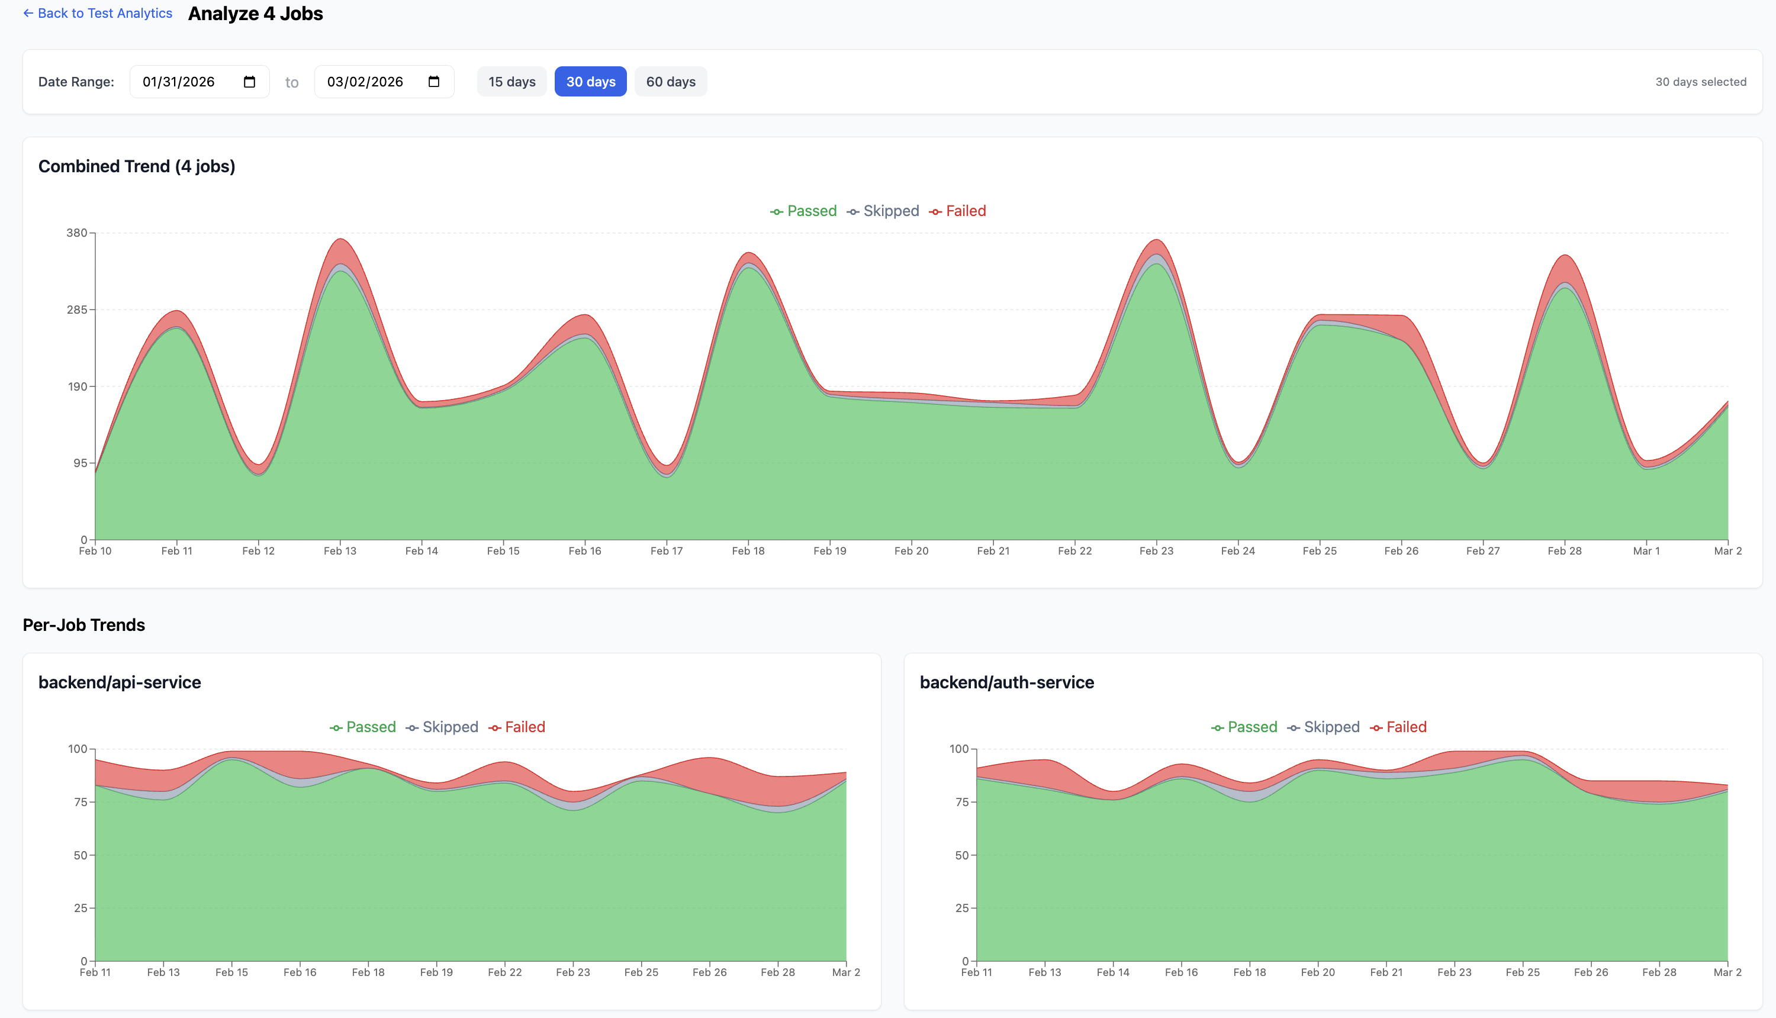Hide the Passed series on backend/api-service chart

tap(336, 727)
